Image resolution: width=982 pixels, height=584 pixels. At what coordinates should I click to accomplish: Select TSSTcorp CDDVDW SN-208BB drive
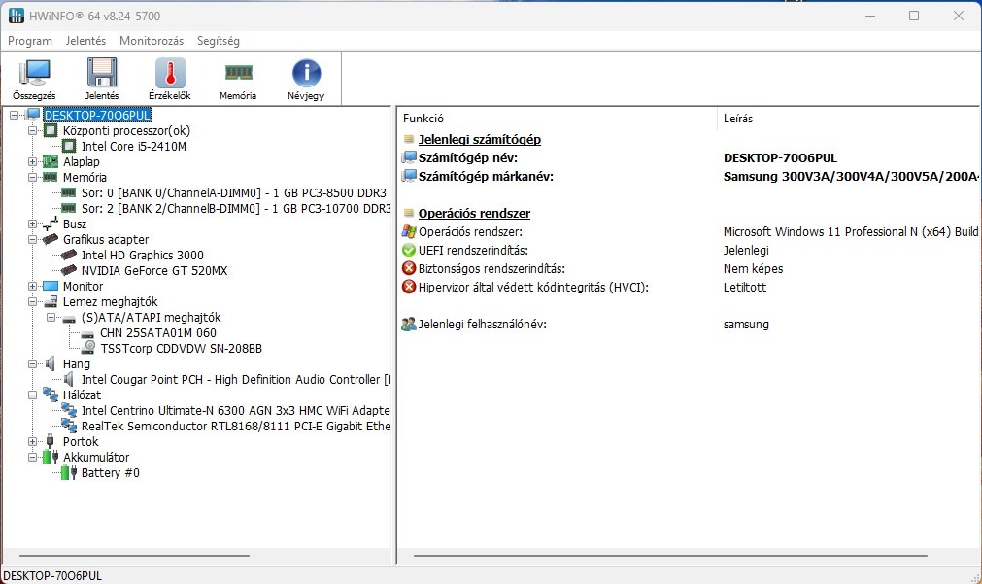(x=181, y=349)
